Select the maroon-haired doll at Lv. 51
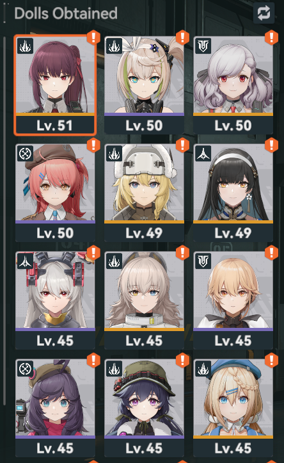Screen dimensions: 284x463 click(x=55, y=85)
